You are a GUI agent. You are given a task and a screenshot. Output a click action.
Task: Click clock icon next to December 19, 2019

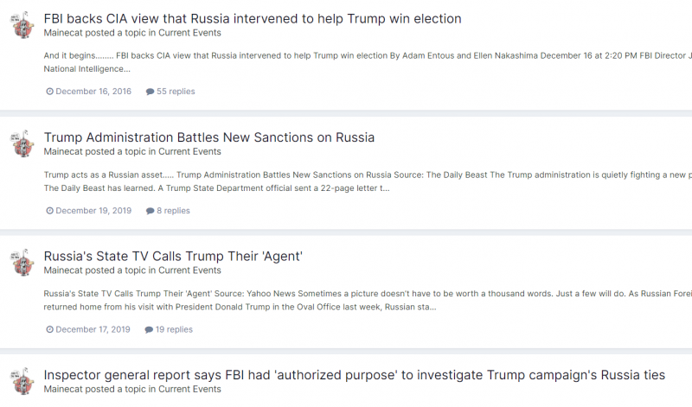tap(50, 211)
